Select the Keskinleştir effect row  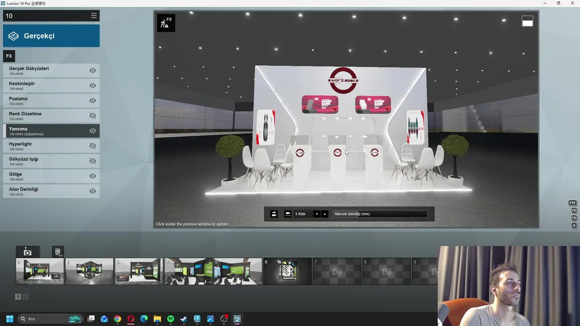pos(51,86)
